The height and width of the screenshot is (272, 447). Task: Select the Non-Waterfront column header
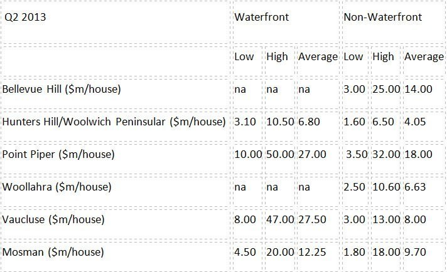(x=382, y=17)
